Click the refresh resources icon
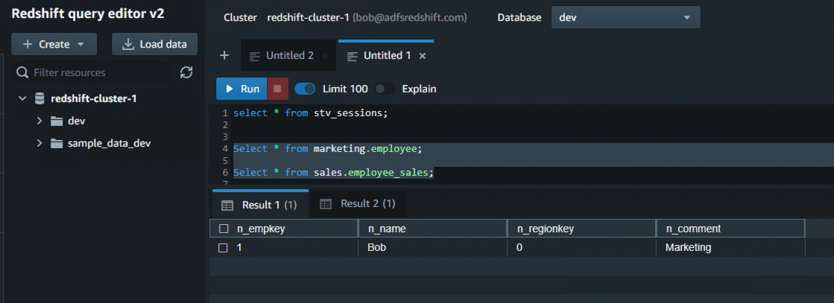The width and height of the screenshot is (834, 303). click(x=186, y=73)
